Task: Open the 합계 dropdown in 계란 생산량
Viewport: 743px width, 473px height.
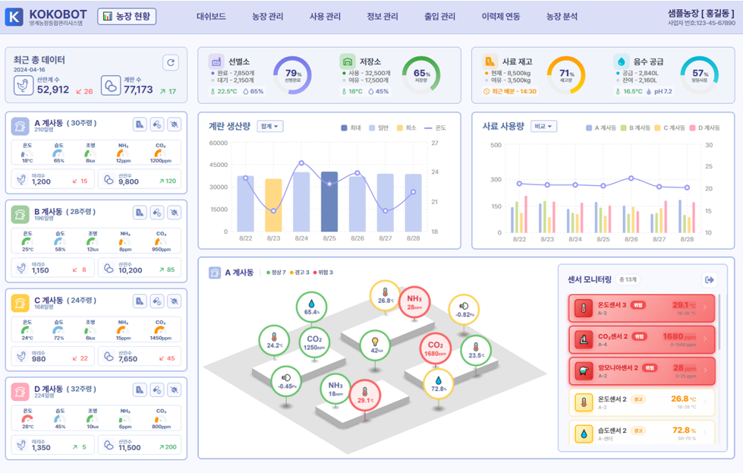Action: point(269,127)
